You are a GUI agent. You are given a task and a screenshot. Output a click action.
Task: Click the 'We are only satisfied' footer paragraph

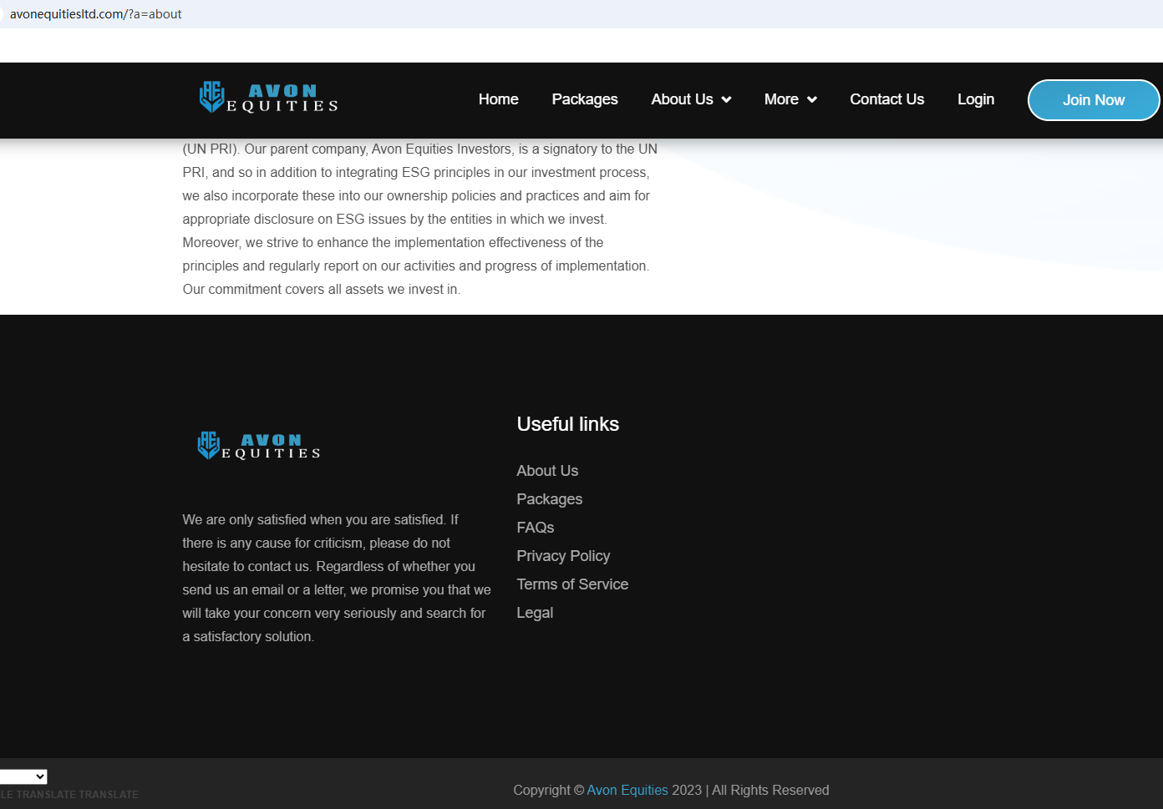pyautogui.click(x=337, y=578)
